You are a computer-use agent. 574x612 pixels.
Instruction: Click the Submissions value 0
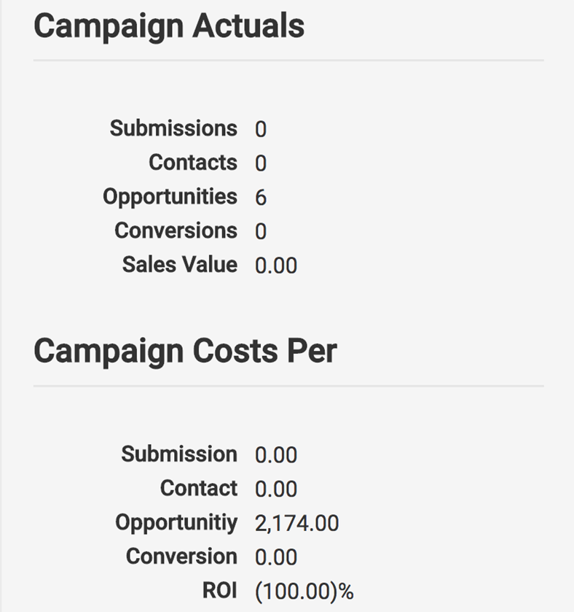[x=261, y=129]
